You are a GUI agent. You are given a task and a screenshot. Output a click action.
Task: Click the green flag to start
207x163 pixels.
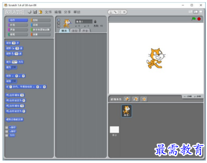pos(193,19)
